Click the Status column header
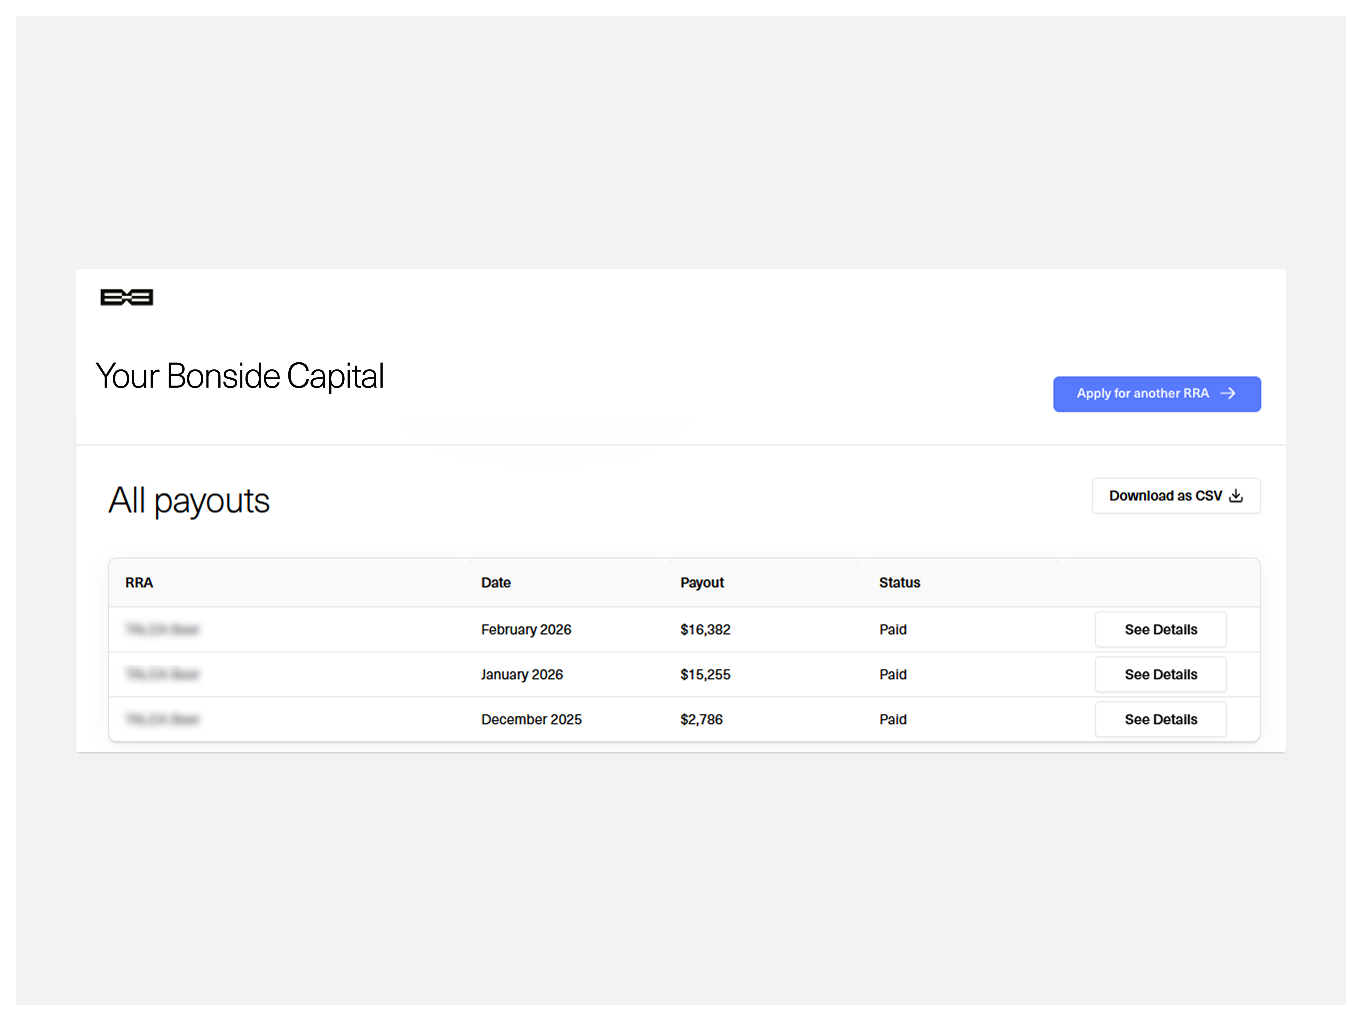Viewport: 1362px width, 1021px height. pyautogui.click(x=899, y=583)
